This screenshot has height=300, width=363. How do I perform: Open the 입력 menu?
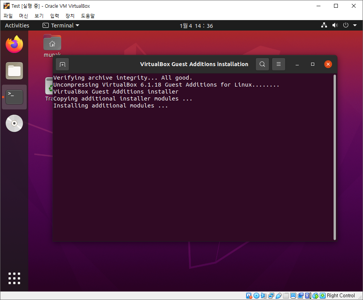click(x=55, y=16)
